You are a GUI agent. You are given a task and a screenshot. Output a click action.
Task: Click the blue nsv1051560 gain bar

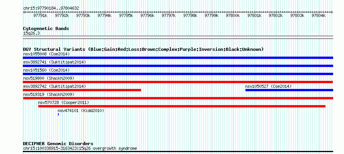[178, 74]
